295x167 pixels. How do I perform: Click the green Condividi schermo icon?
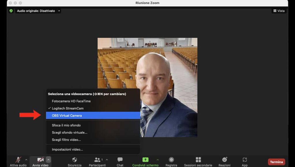pos(145,160)
